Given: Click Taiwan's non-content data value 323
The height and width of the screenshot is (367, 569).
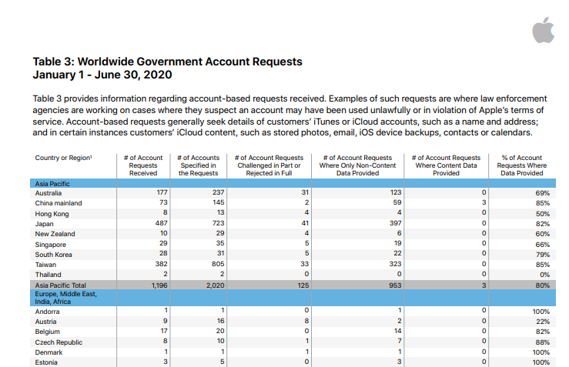Looking at the screenshot, I should click(396, 264).
